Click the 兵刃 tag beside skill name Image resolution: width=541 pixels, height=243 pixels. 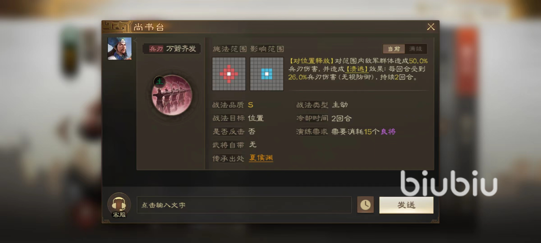tap(156, 49)
